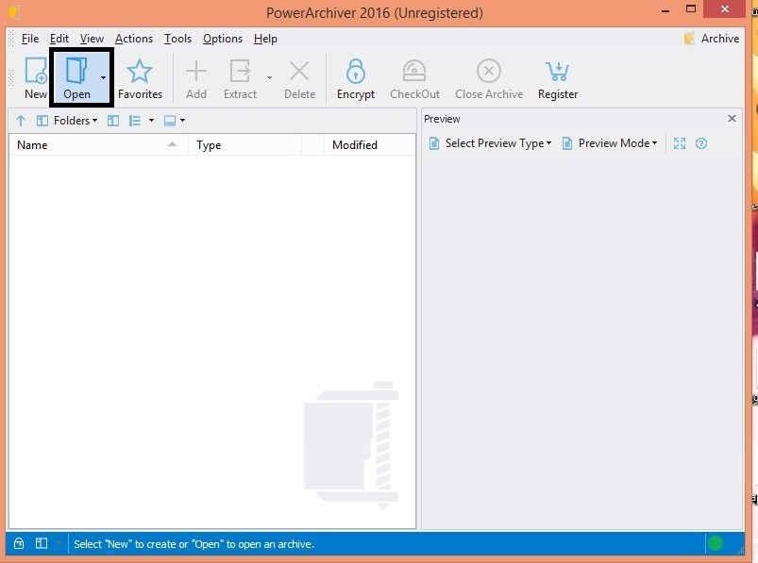Click the status bar layout panel icon
The image size is (758, 563).
pyautogui.click(x=42, y=543)
